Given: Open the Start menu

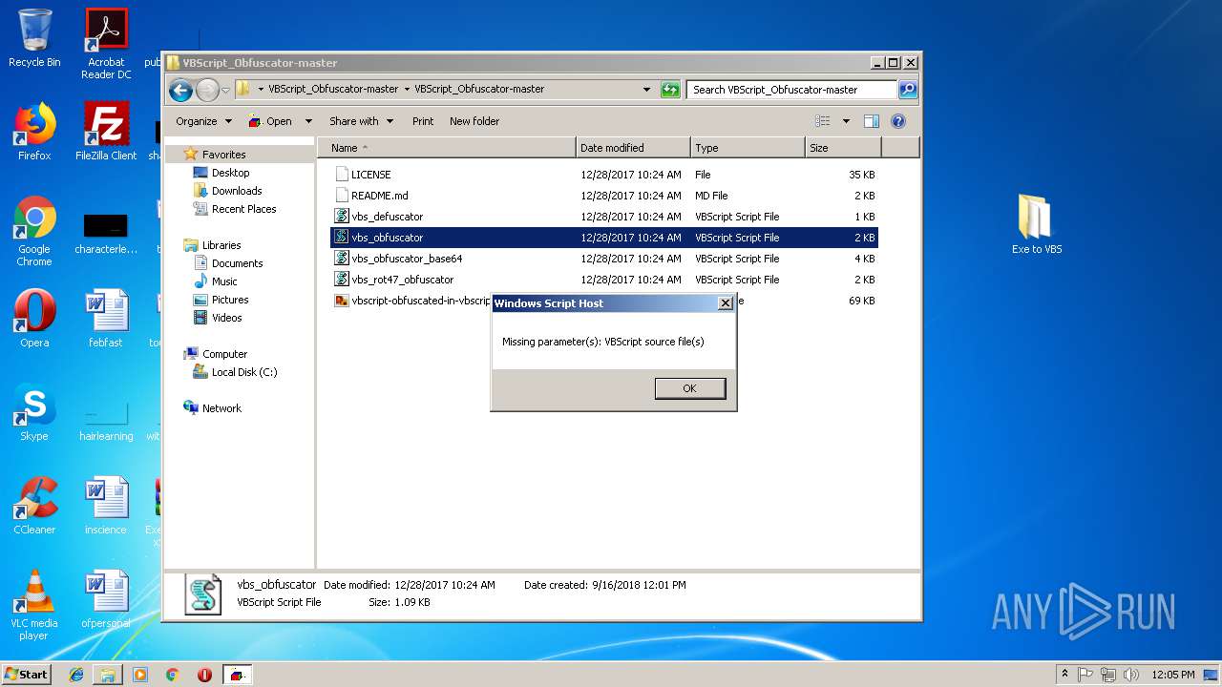Looking at the screenshot, I should 26,674.
